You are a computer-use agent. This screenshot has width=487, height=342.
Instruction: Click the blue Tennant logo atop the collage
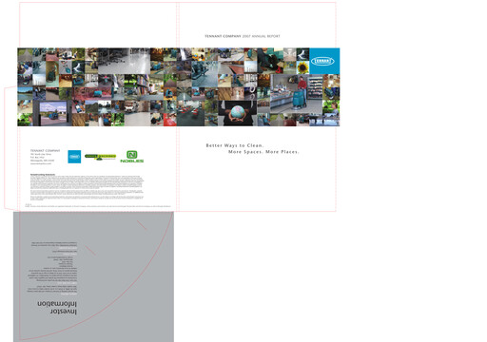(324, 61)
